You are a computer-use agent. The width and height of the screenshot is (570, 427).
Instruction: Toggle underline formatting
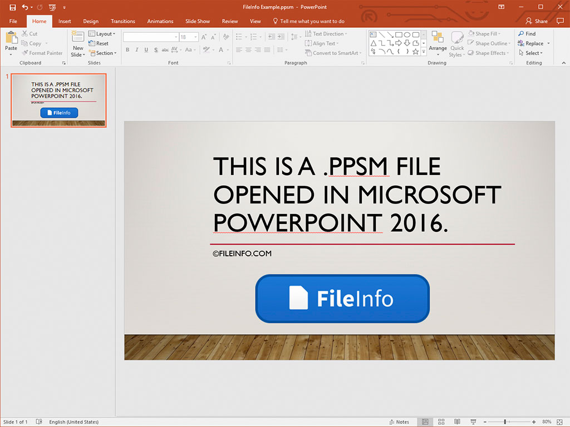pyautogui.click(x=146, y=49)
